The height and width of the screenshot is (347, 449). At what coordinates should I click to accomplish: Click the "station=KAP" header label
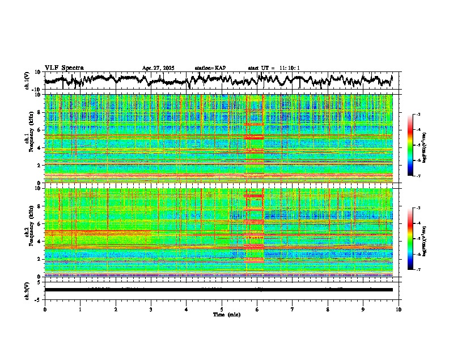(x=210, y=68)
